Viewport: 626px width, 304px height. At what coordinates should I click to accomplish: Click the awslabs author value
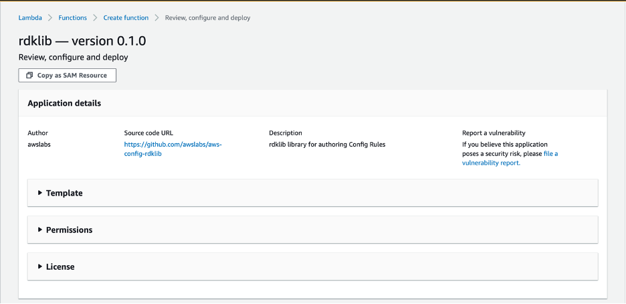[x=39, y=145]
